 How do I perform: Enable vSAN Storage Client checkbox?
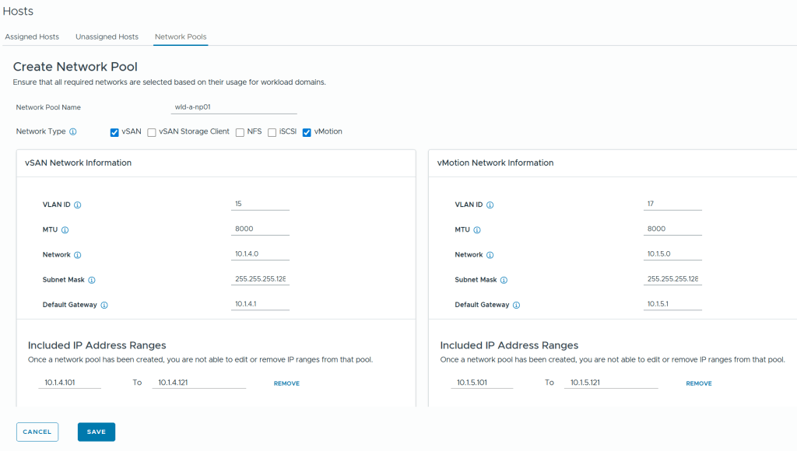click(152, 132)
